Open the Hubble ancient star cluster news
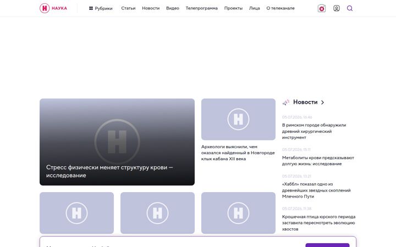Image resolution: width=396 pixels, height=247 pixels. pos(316,190)
